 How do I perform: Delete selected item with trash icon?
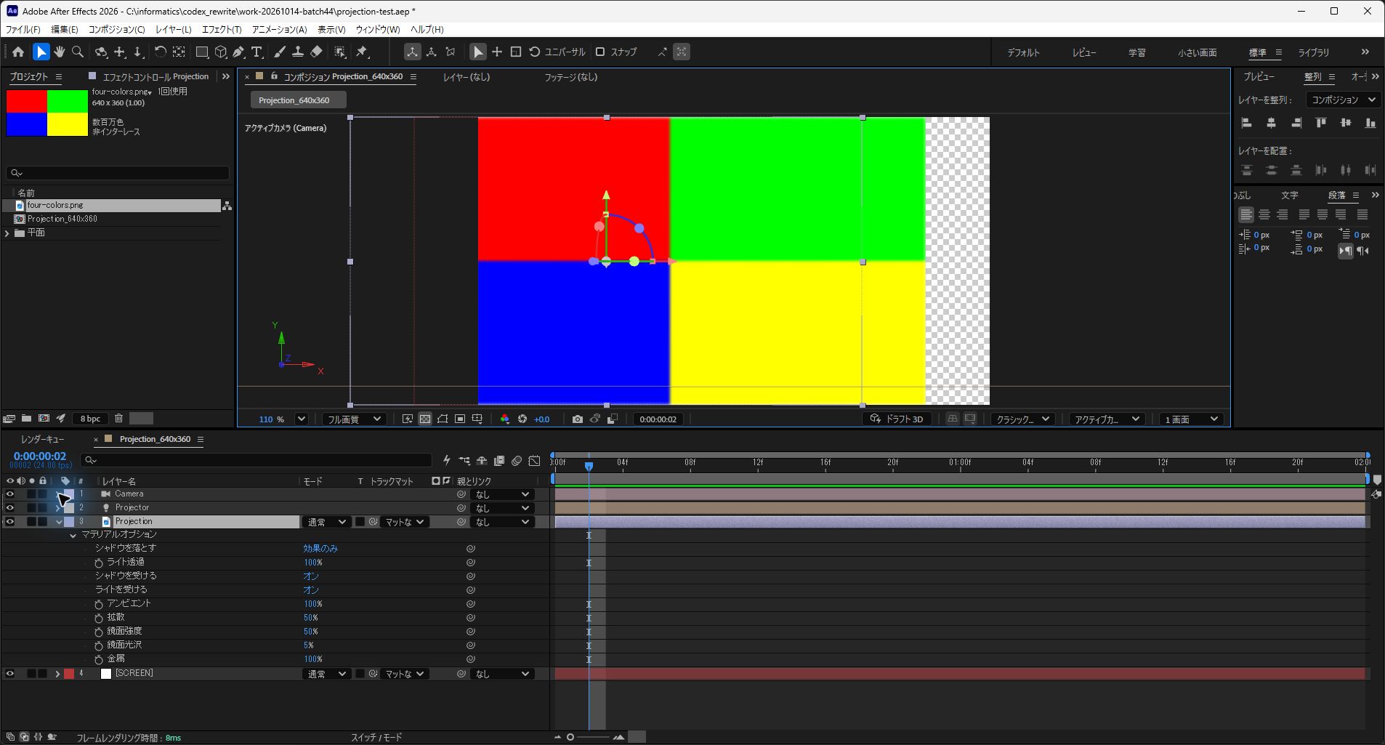click(118, 419)
